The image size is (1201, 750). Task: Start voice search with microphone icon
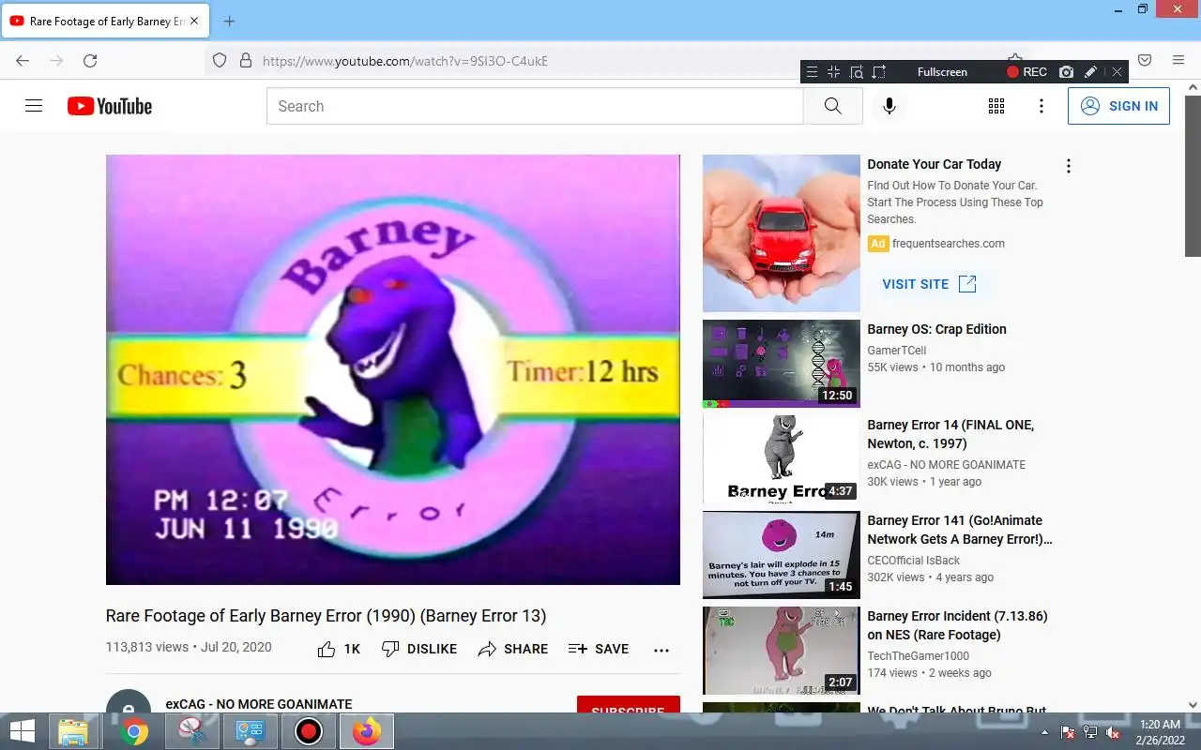(x=889, y=106)
